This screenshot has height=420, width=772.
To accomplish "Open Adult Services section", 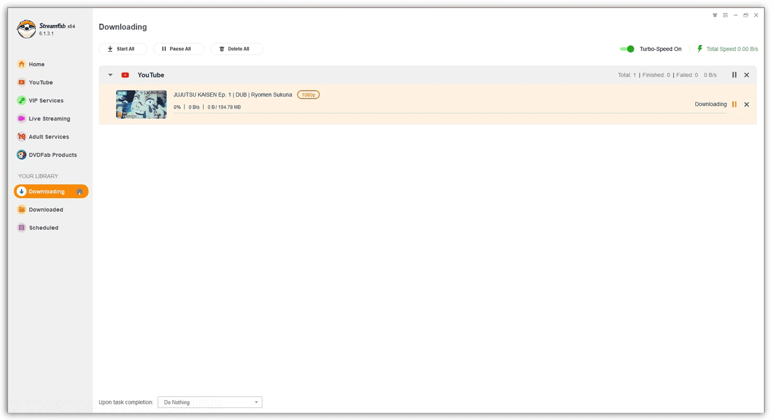I will (43, 136).
